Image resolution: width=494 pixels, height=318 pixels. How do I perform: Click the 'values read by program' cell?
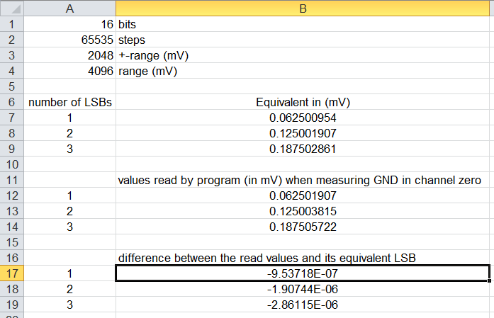303,180
